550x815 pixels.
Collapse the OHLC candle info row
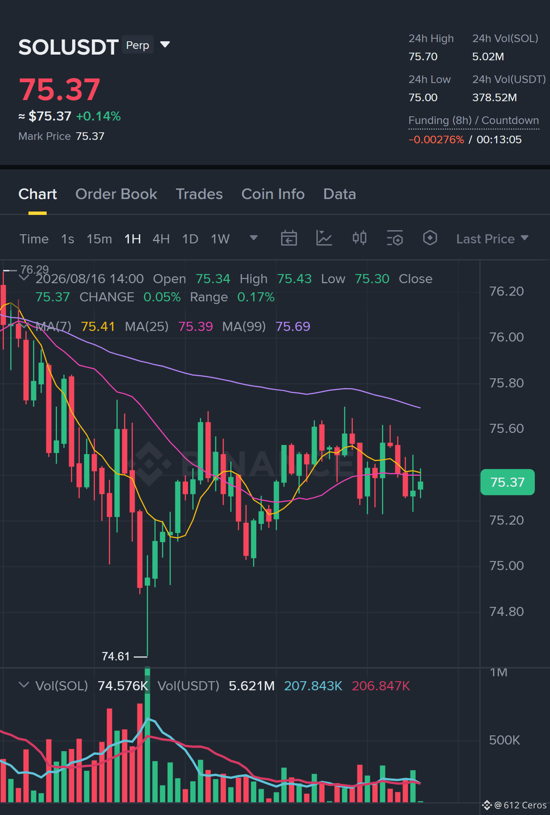[x=24, y=278]
